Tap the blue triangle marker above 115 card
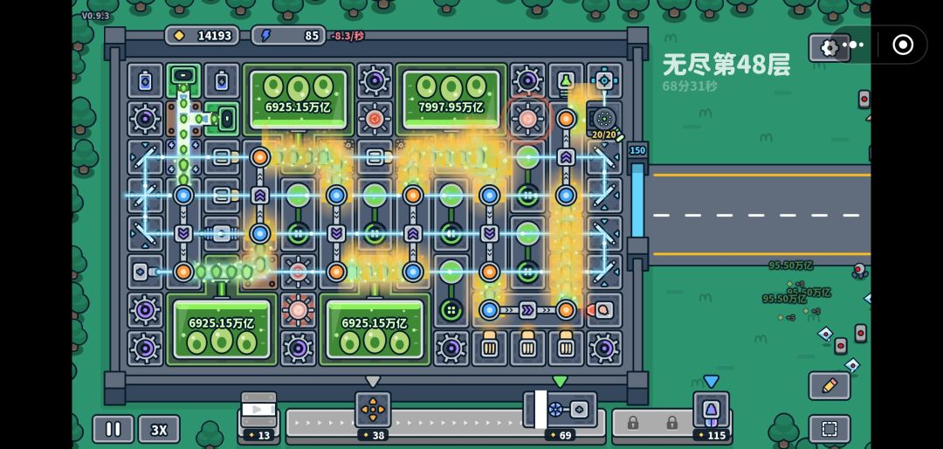The width and height of the screenshot is (943, 449). [x=711, y=382]
